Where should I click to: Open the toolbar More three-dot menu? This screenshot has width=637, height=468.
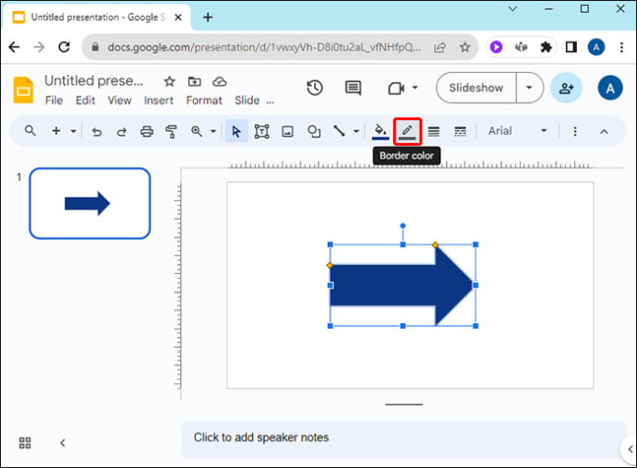point(575,131)
